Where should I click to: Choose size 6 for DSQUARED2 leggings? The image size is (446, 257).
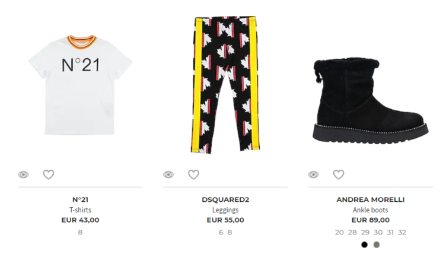coord(221,233)
